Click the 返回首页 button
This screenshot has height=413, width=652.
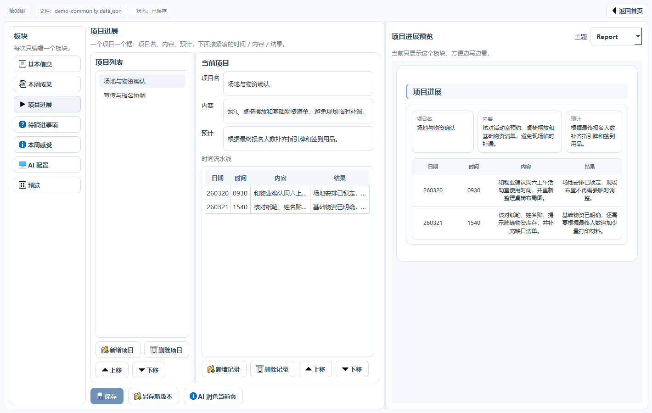pos(627,11)
